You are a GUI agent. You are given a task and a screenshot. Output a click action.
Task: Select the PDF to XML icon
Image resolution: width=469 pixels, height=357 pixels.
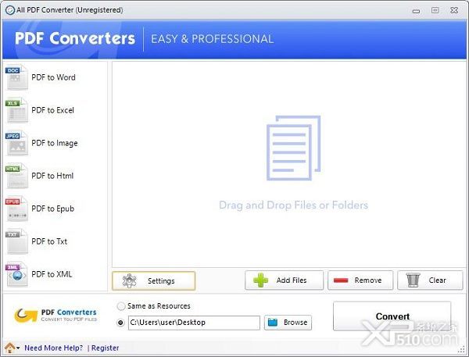[x=17, y=274]
